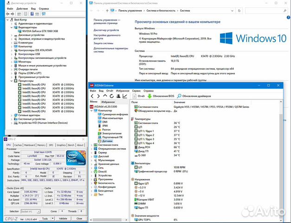Click Forward arrow in AIDA64 toolbar
Screen dimensions: 291x223
point(98,96)
